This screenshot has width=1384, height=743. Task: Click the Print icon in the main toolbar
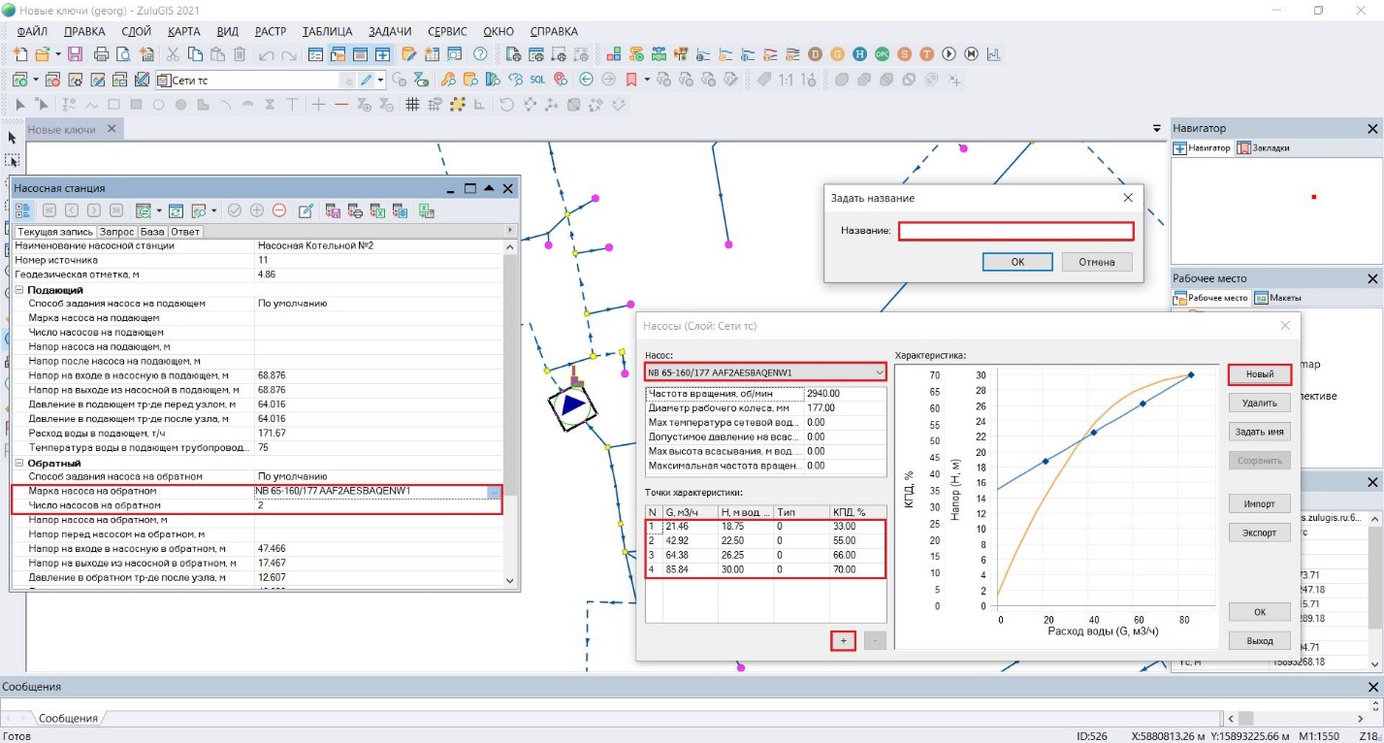point(101,54)
